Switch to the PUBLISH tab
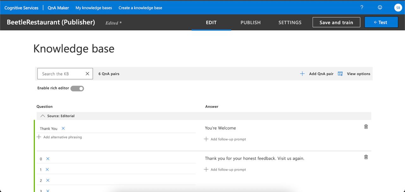 [251, 22]
